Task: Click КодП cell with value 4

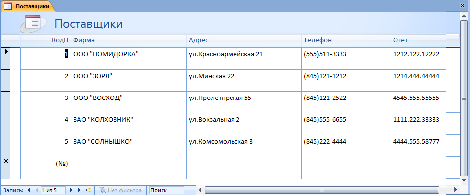Action: [46, 124]
